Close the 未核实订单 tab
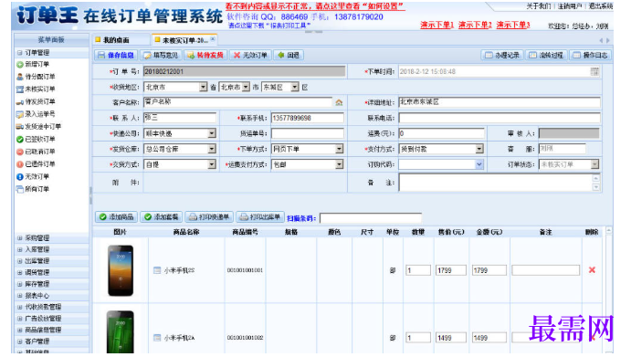This screenshot has height=357, width=631. pos(213,39)
